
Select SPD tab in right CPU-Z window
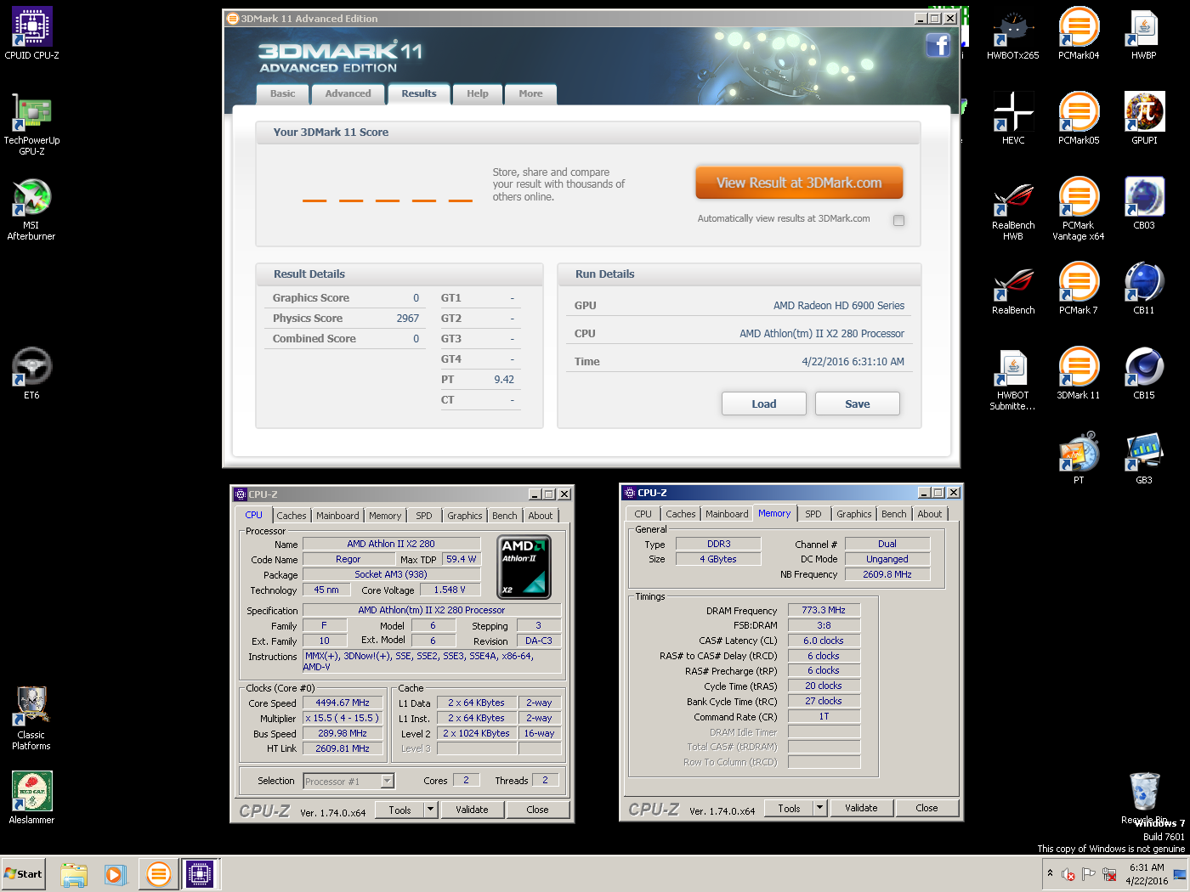[813, 514]
